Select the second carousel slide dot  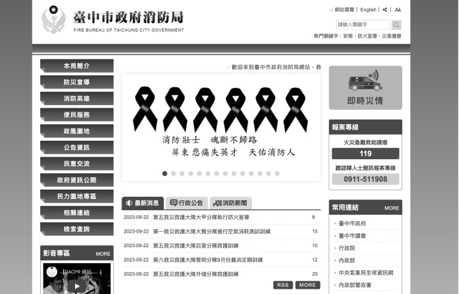[173, 174]
